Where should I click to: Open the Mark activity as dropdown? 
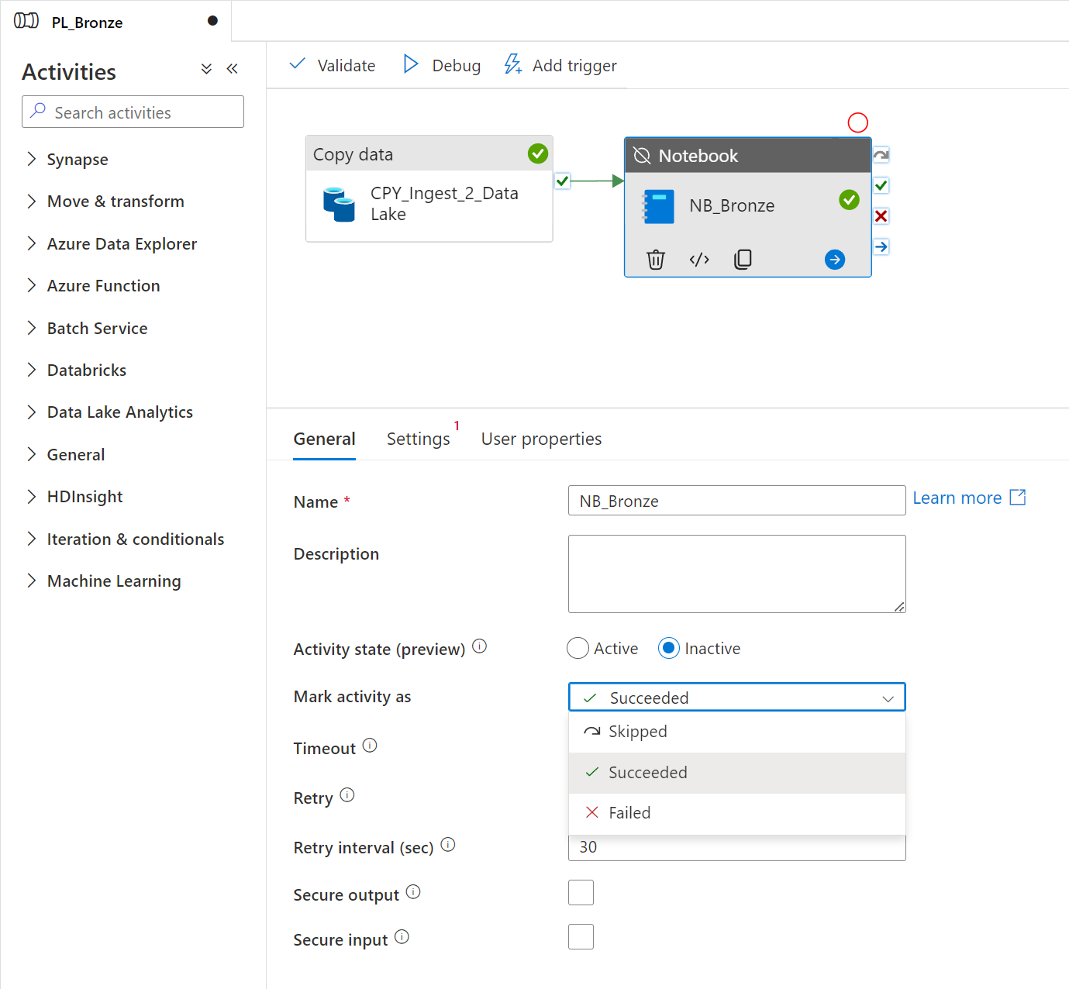[736, 697]
